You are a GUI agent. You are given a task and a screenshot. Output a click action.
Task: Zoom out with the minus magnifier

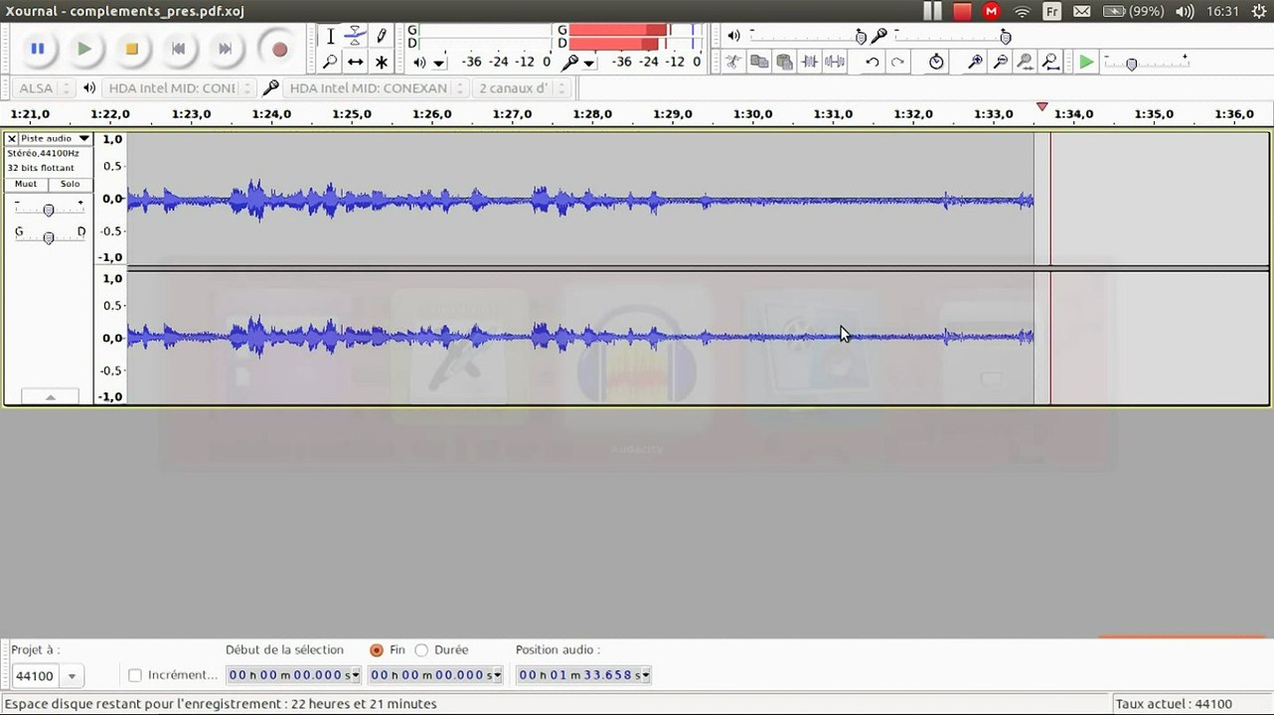coord(1000,62)
